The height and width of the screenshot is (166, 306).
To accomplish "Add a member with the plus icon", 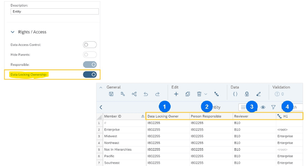I will pos(176,94).
